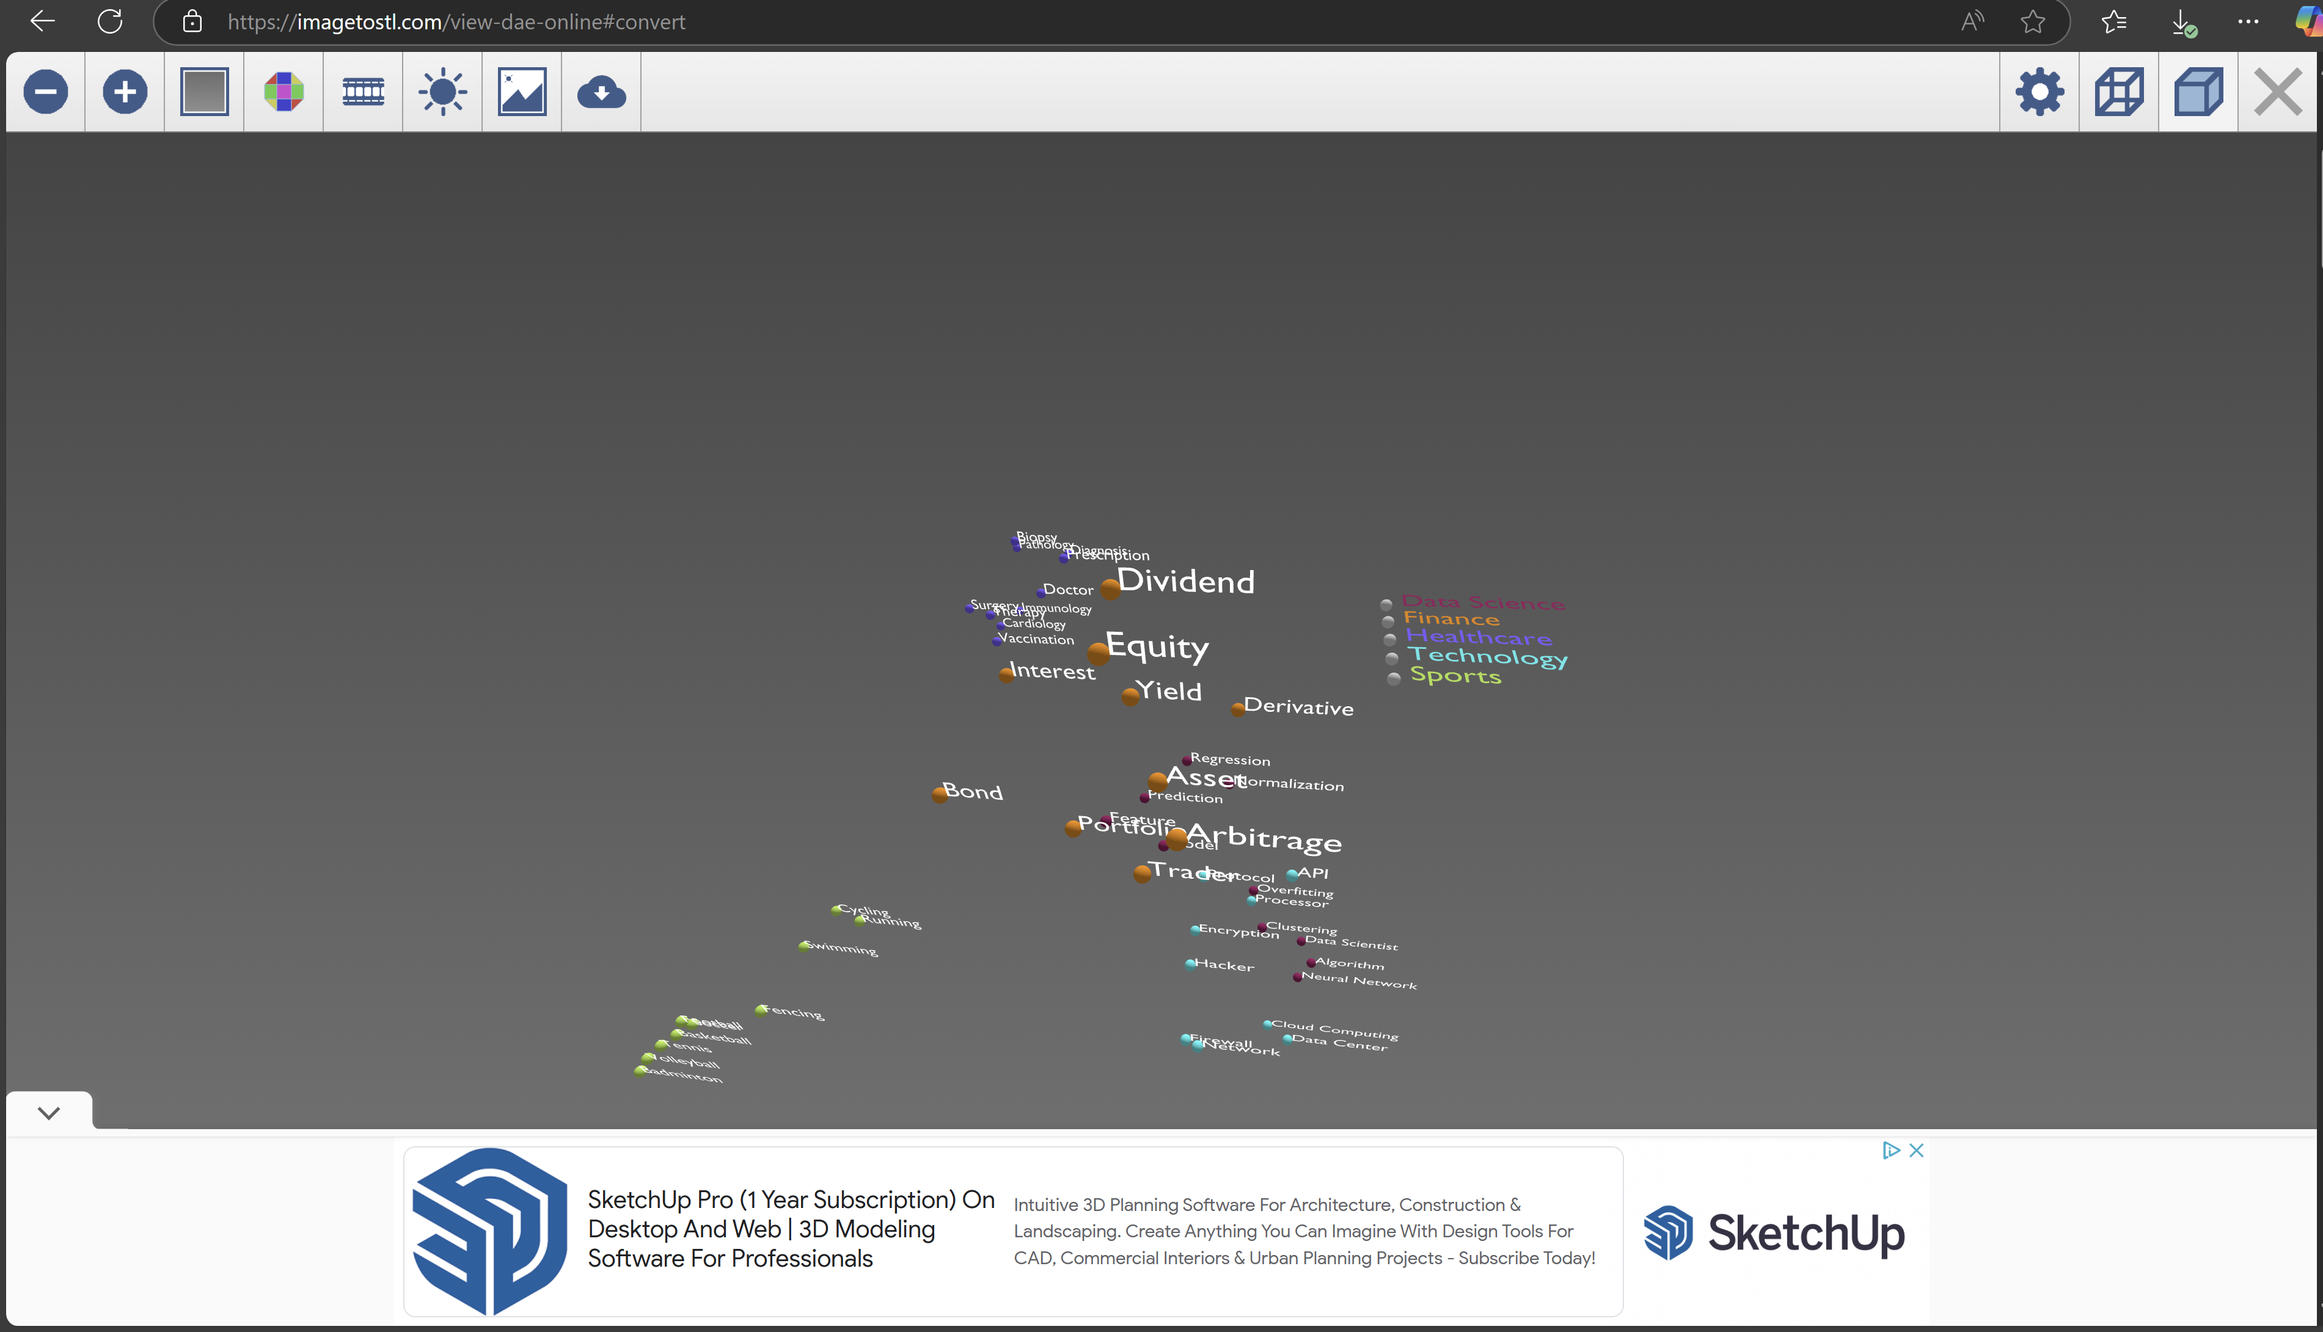
Task: Open the SketchUp Pro ad headline
Action: [791, 1229]
